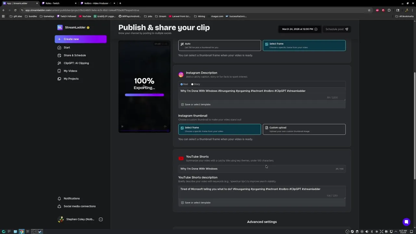Expand Advanced settings
The width and height of the screenshot is (416, 234).
coord(262,222)
